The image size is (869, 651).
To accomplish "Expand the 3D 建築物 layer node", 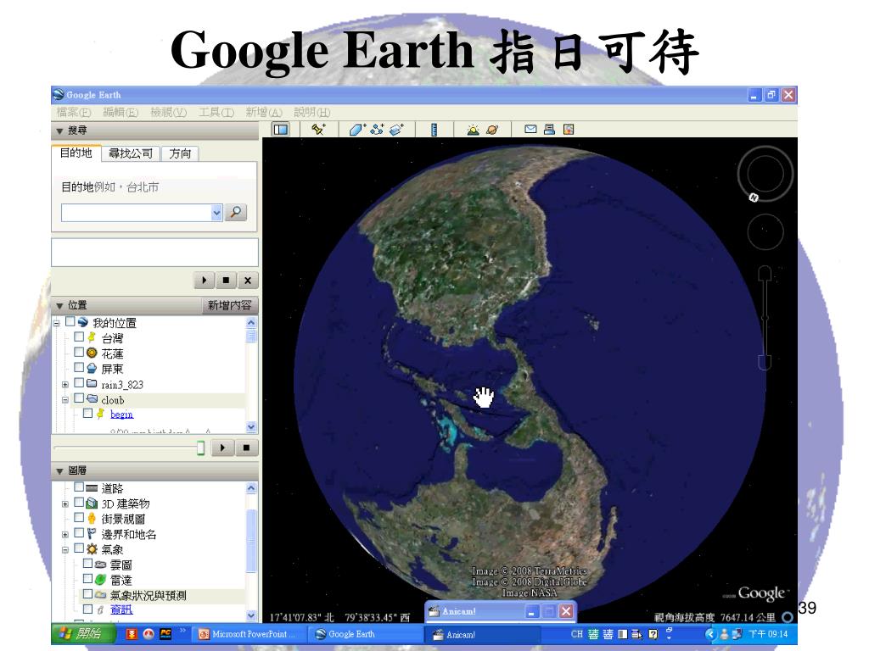I will point(64,504).
